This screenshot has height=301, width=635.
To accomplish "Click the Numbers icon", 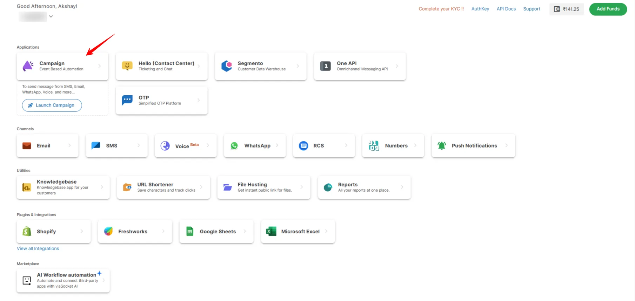I will pyautogui.click(x=374, y=146).
